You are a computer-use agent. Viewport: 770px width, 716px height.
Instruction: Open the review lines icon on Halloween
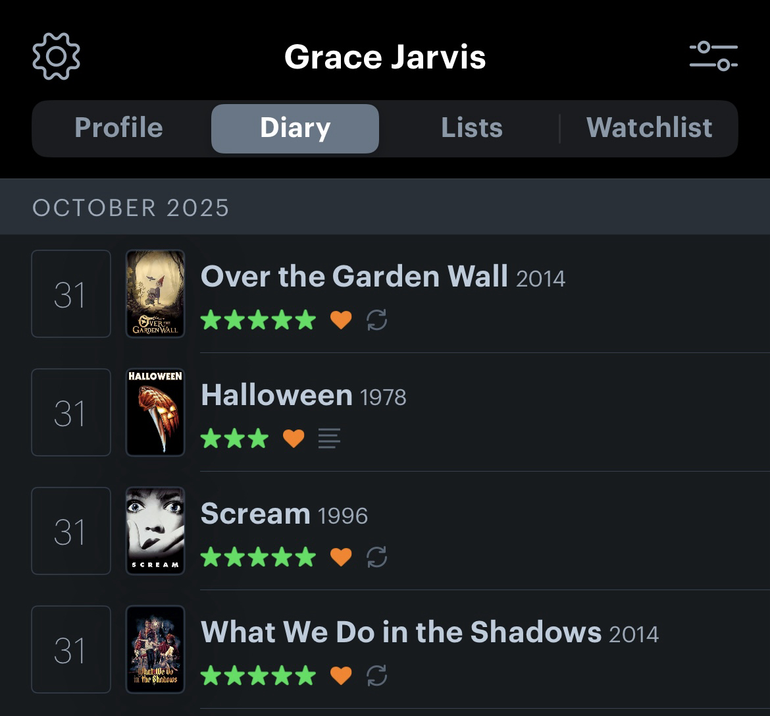pos(329,438)
